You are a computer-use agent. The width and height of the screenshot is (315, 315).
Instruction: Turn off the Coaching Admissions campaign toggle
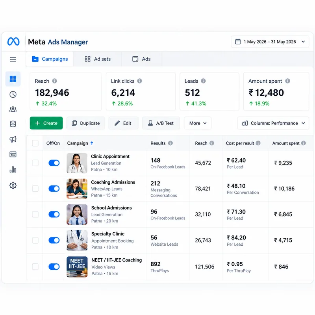point(54,189)
